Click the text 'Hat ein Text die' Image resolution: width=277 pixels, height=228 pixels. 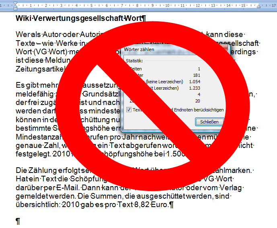(42, 179)
